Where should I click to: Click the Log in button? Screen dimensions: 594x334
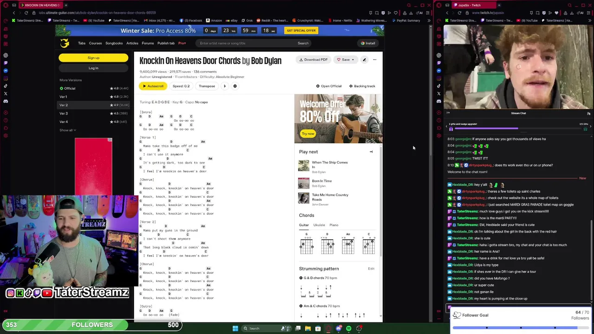click(x=93, y=68)
